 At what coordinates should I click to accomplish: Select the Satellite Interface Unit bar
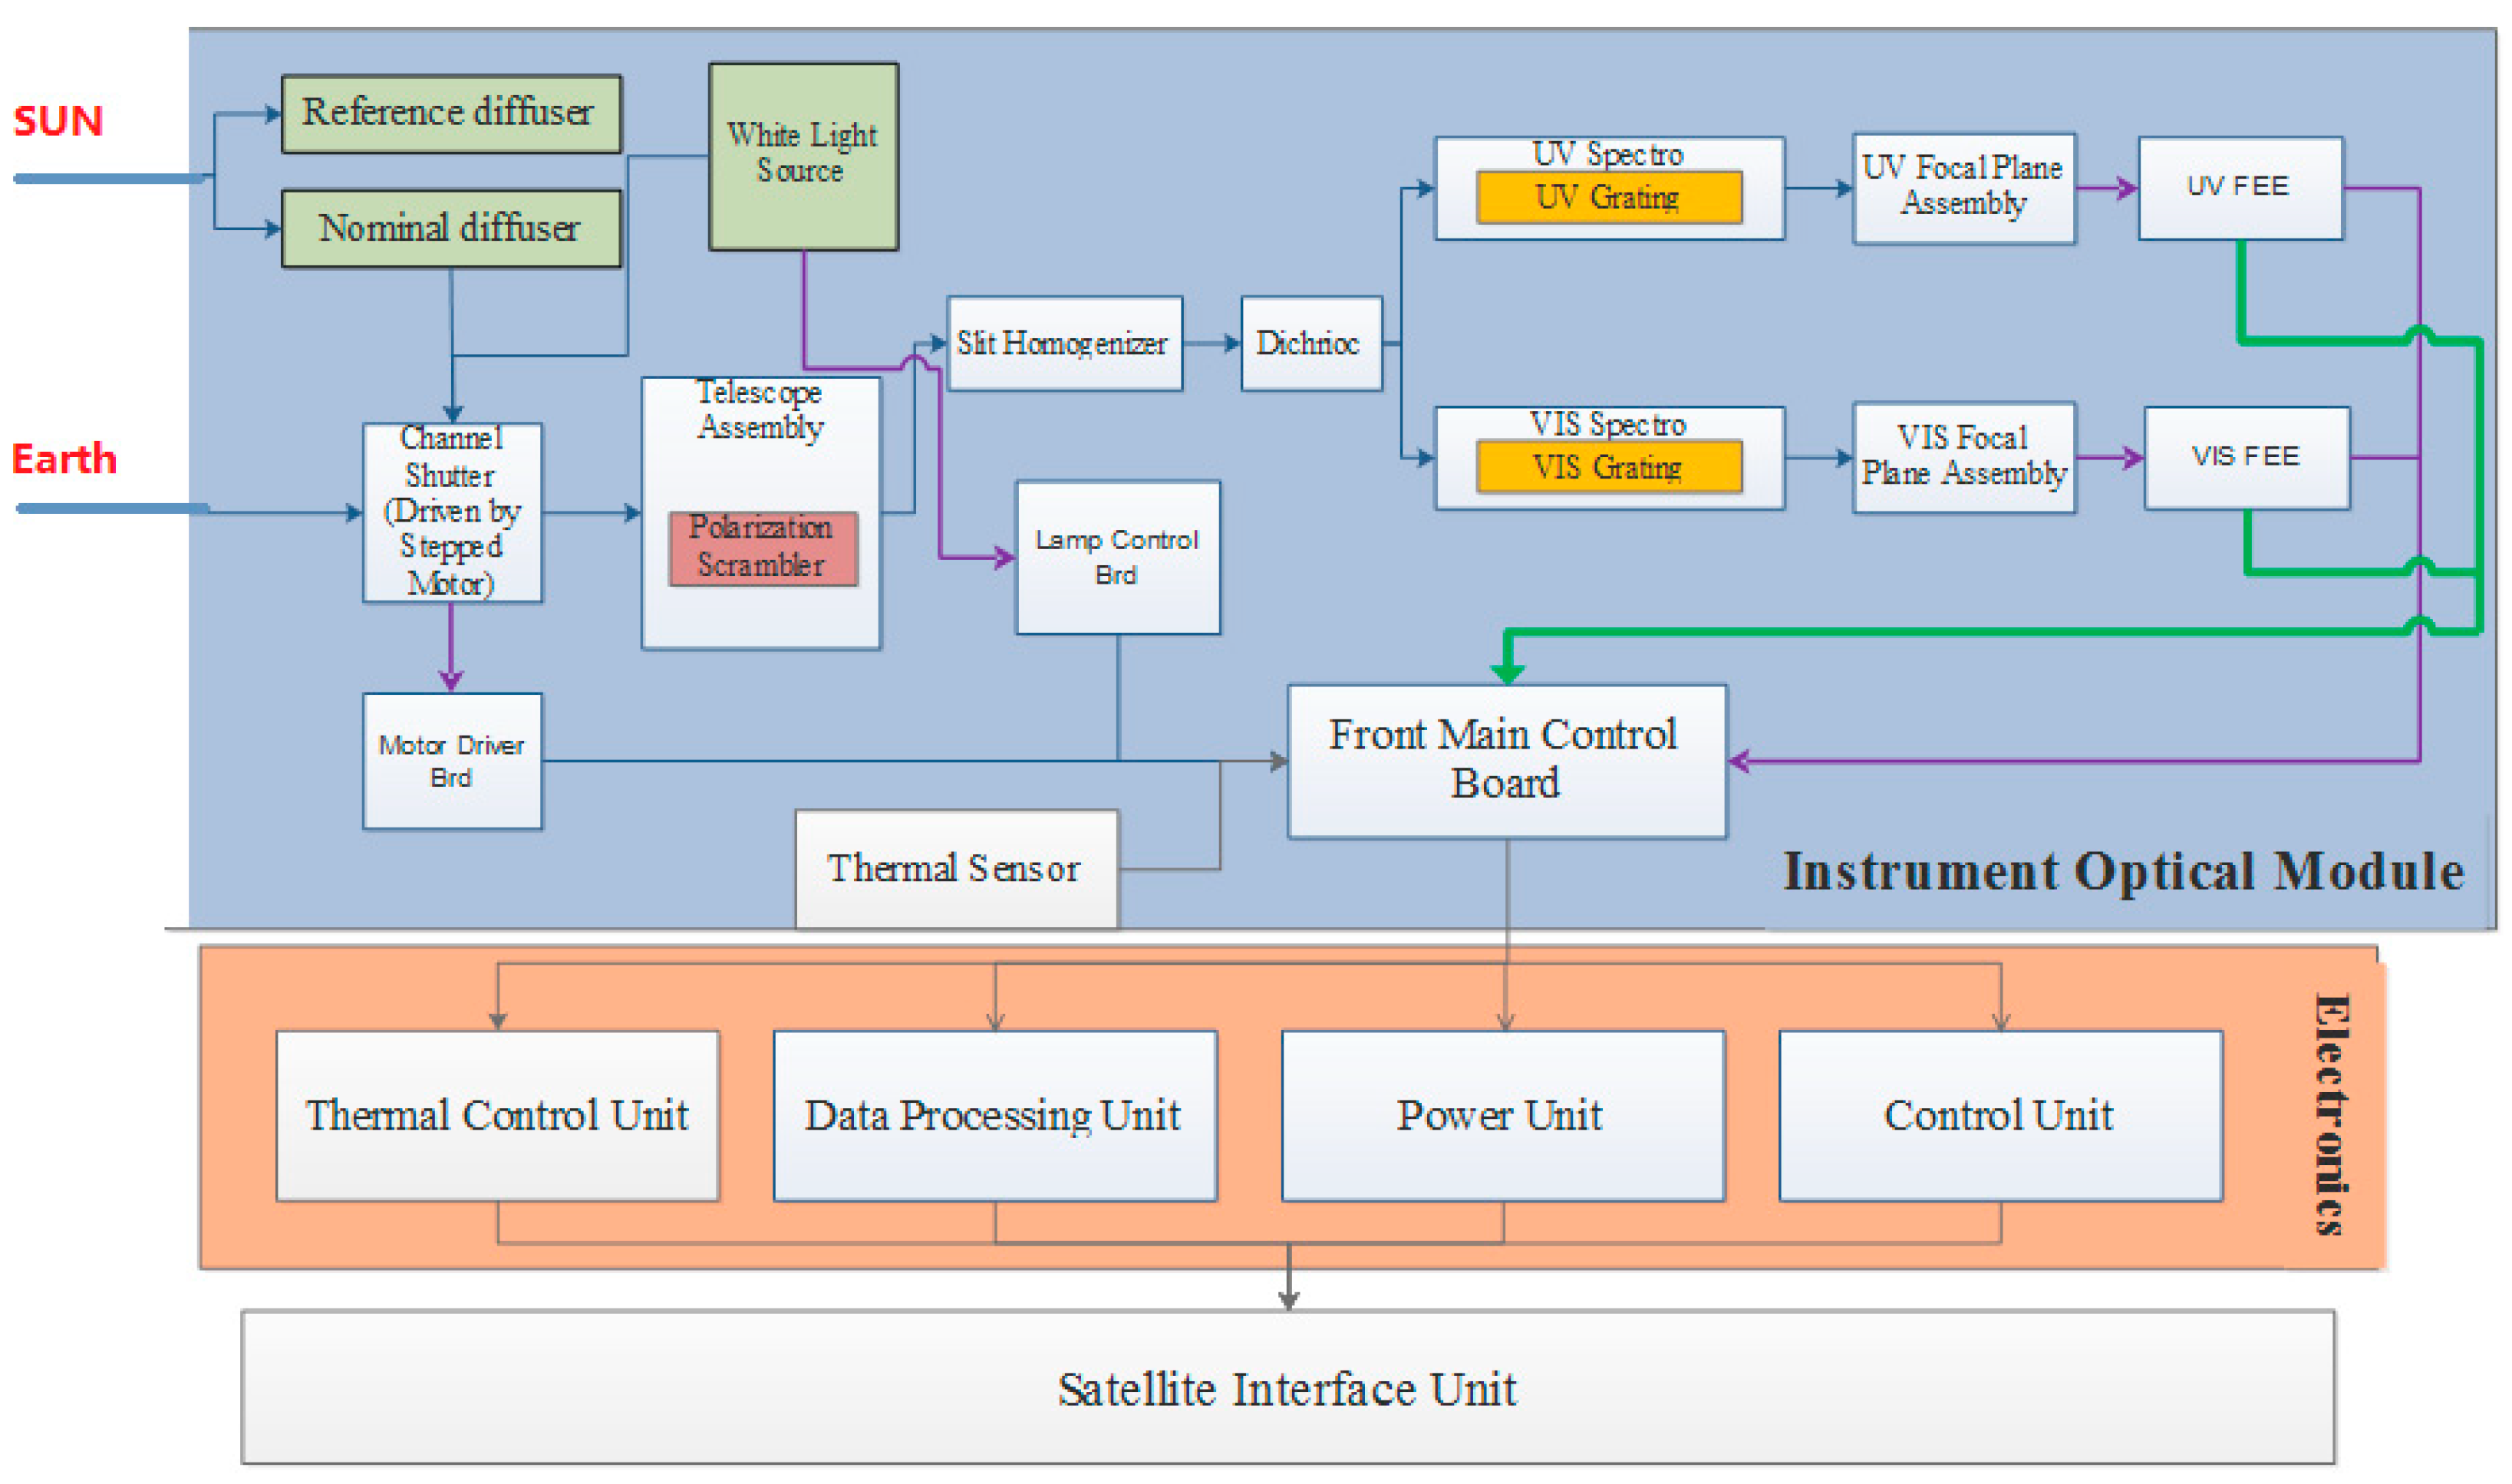pyautogui.click(x=1287, y=1388)
